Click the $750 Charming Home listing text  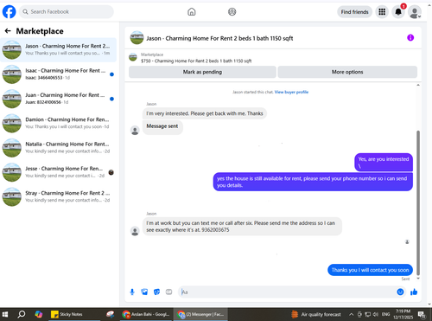[x=196, y=61]
